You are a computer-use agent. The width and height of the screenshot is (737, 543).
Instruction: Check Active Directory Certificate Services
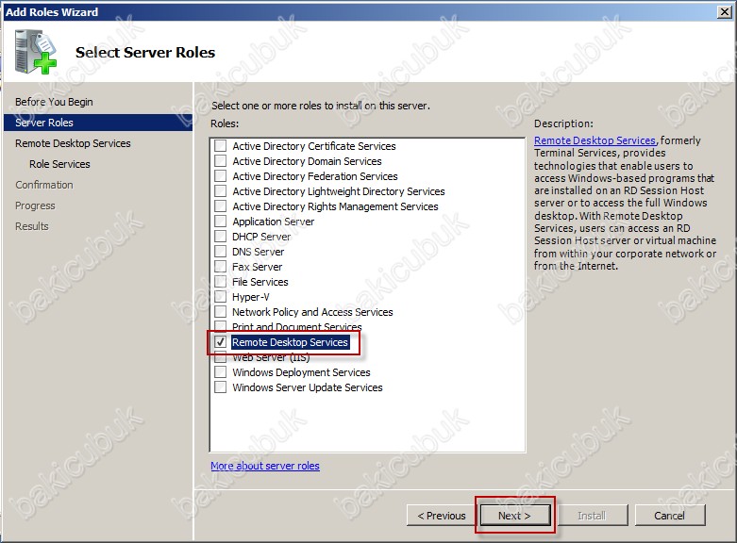tap(220, 145)
